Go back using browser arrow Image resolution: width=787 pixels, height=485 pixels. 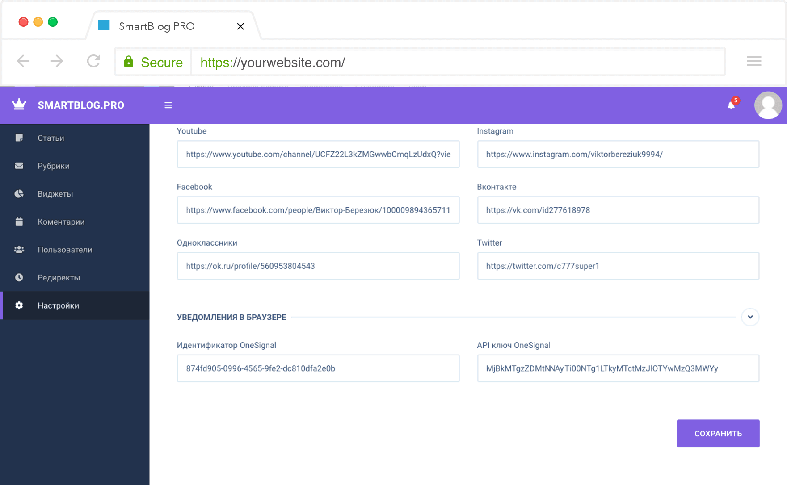pos(23,61)
